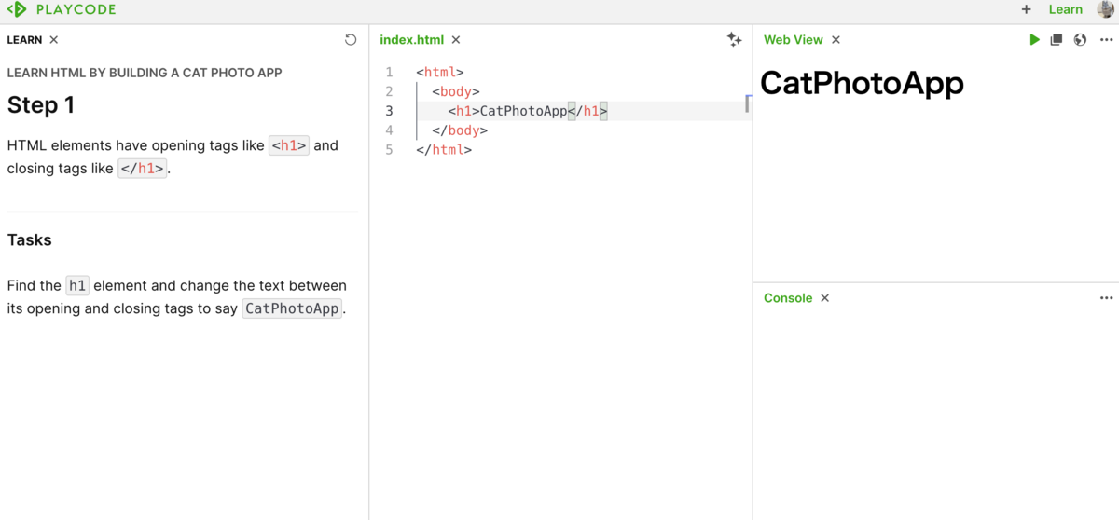Select the Web View tab
Viewport: 1119px width, 520px height.
pyautogui.click(x=793, y=40)
